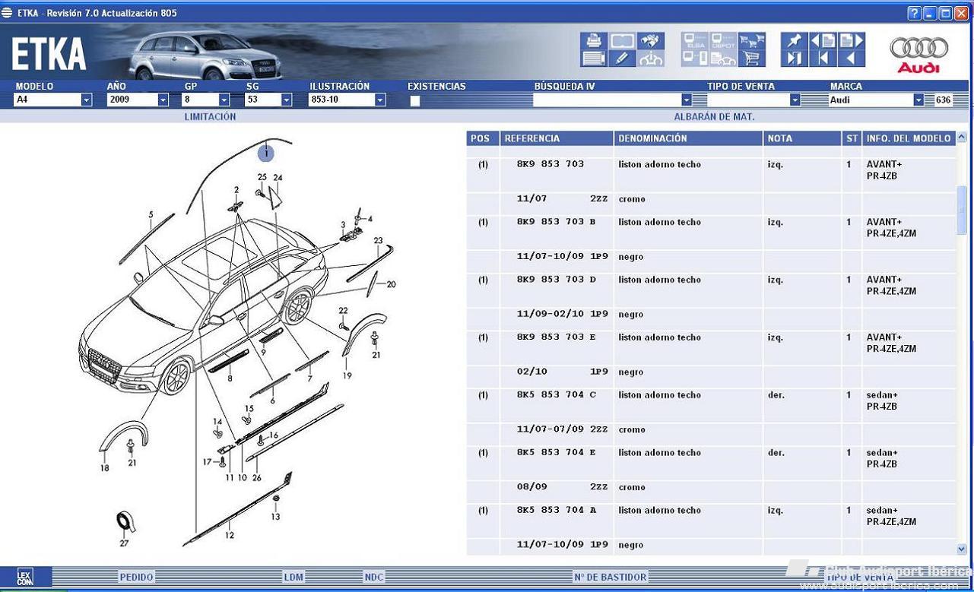Click callout number 12 on the diagram
974x592 pixels.
point(230,535)
